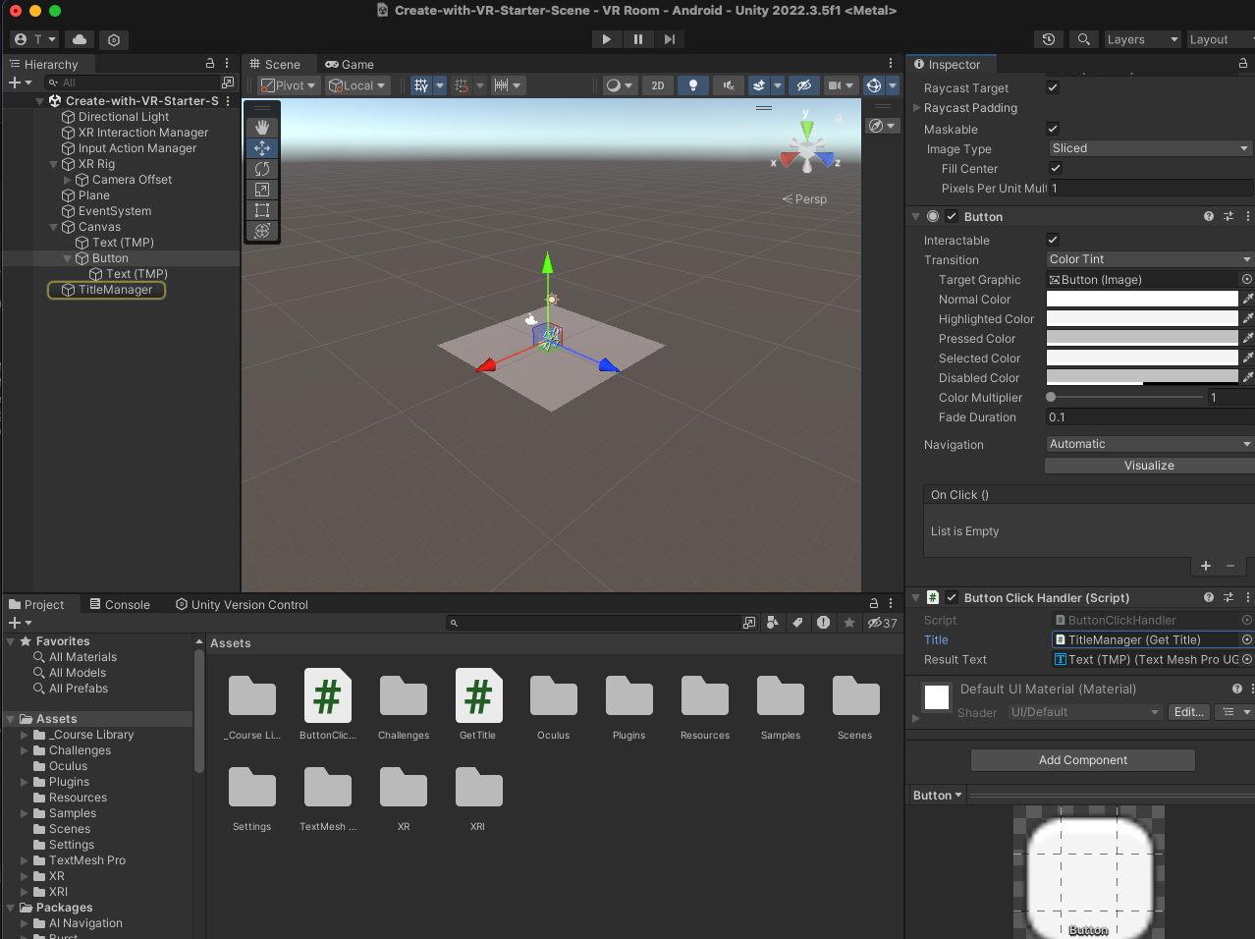Image resolution: width=1255 pixels, height=939 pixels.
Task: Select the Rect tool in scene toolbar
Action: [x=262, y=210]
